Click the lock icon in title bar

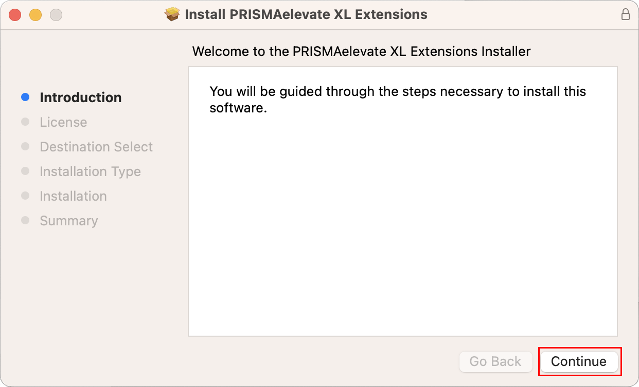pyautogui.click(x=625, y=14)
